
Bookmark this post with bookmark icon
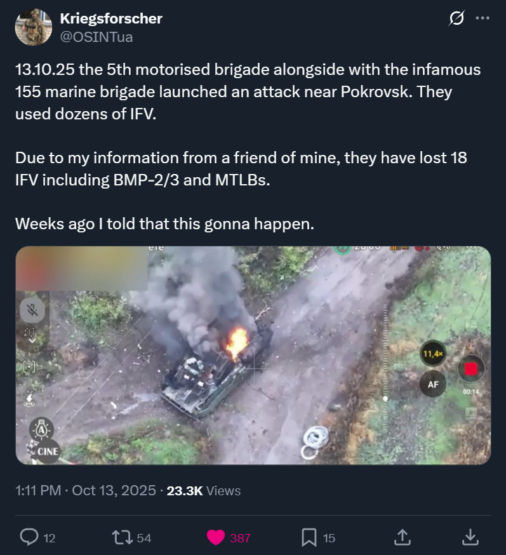pyautogui.click(x=309, y=538)
